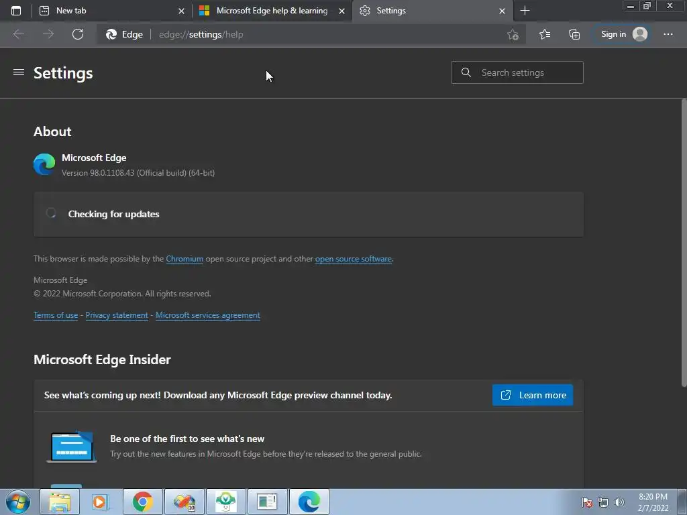Image resolution: width=687 pixels, height=515 pixels.
Task: Click the Checking for updates text
Action: [113, 214]
